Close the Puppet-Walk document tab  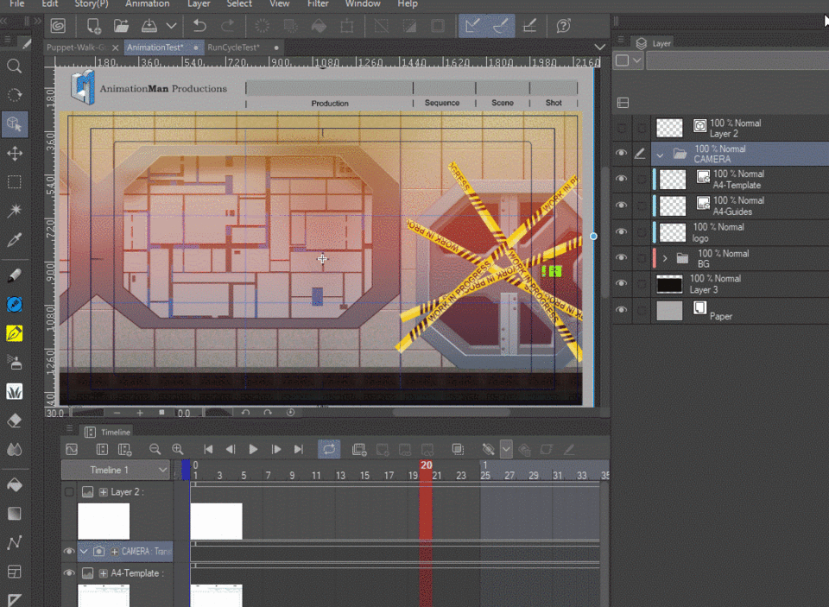click(115, 47)
